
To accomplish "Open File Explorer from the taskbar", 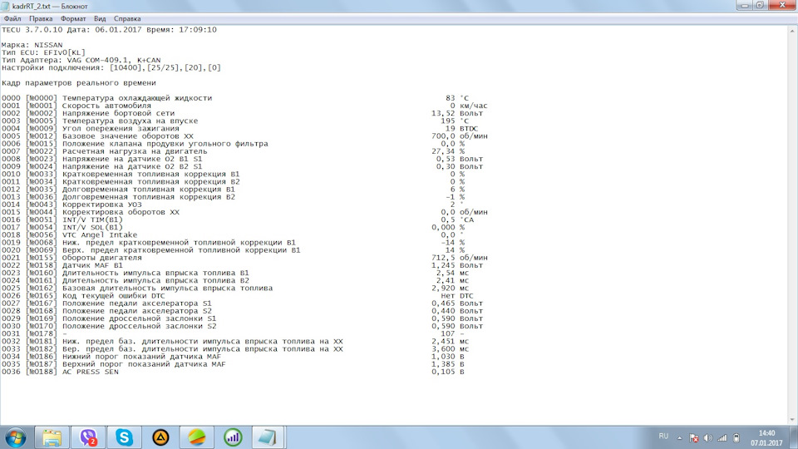I will [52, 438].
